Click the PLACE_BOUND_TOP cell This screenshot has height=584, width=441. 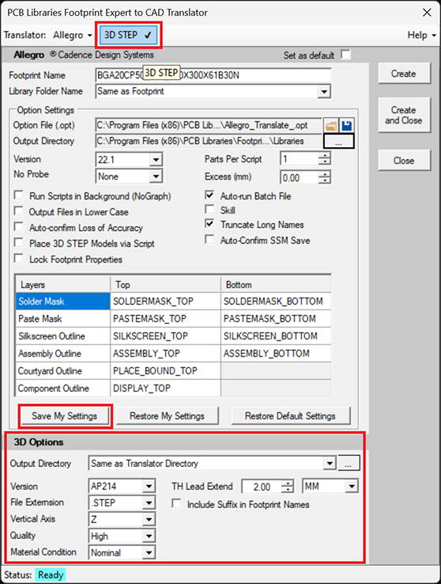[x=165, y=371]
